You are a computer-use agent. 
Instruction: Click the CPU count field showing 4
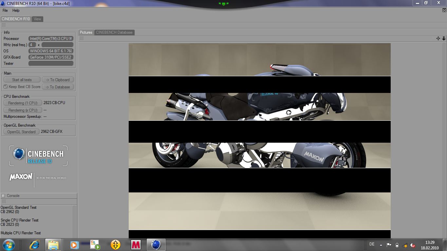coord(32,45)
